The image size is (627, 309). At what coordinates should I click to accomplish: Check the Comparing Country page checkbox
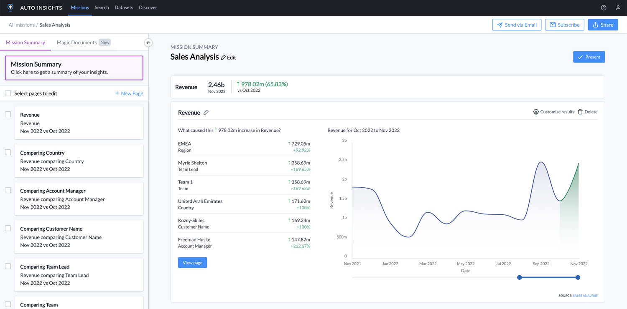tap(8, 152)
